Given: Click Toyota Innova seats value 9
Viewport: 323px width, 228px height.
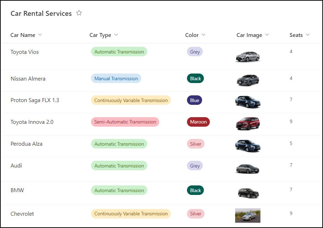Looking at the screenshot, I should pos(291,121).
